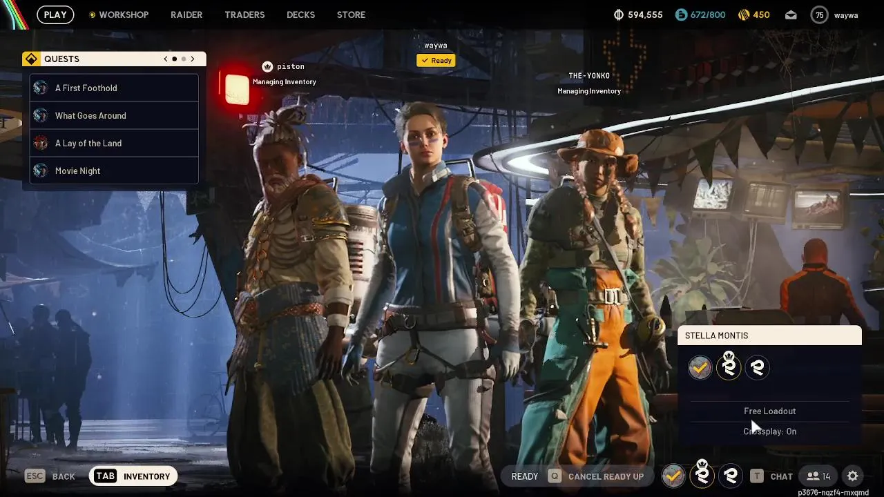Viewport: 884px width, 497px height.
Task: Click trader icon beside A First Foothold
Action: tap(41, 88)
